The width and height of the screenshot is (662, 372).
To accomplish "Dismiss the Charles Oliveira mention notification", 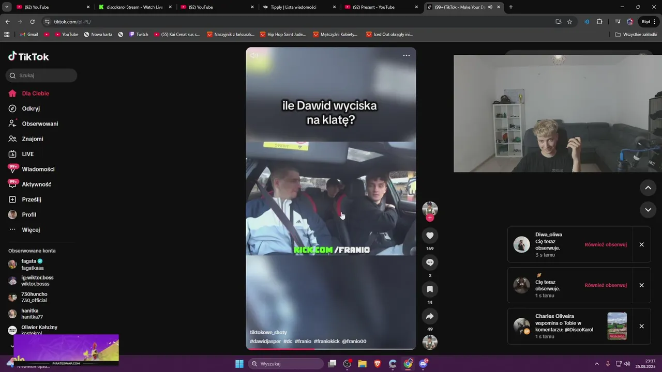I will 641,326.
